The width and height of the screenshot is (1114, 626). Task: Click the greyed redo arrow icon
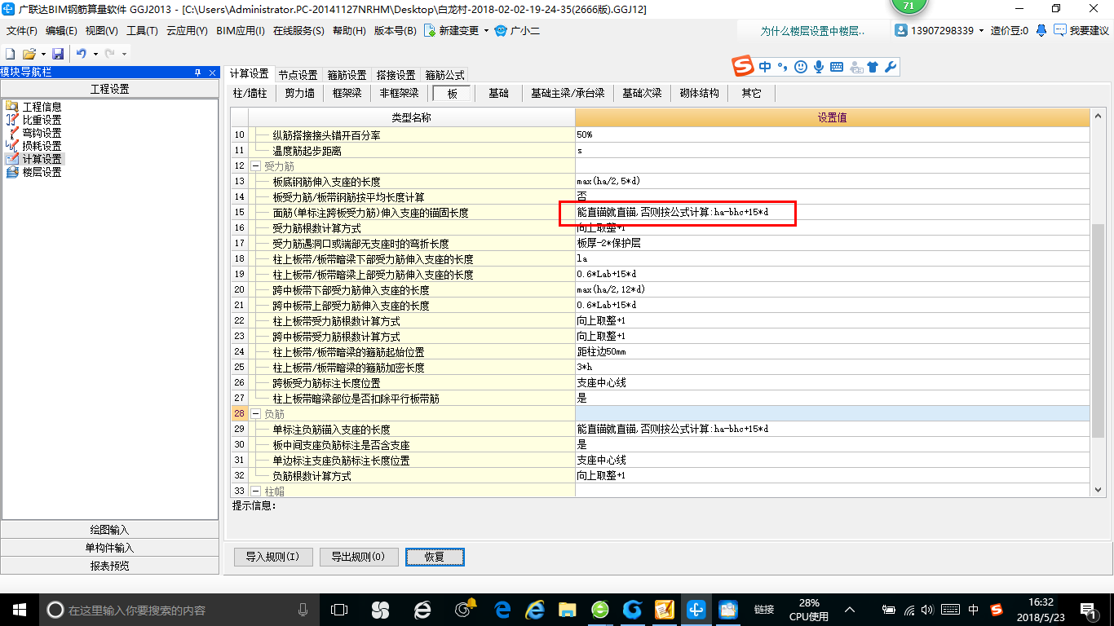point(109,54)
